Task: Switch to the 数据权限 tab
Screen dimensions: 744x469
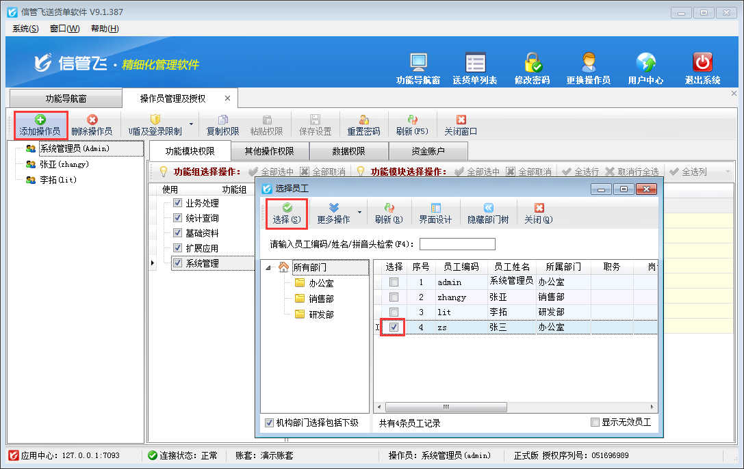Action: click(348, 151)
